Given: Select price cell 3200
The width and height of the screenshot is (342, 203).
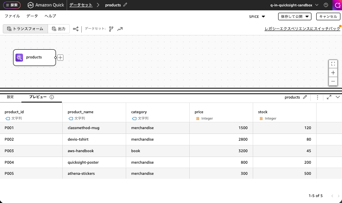Looking at the screenshot, I should coord(221,151).
